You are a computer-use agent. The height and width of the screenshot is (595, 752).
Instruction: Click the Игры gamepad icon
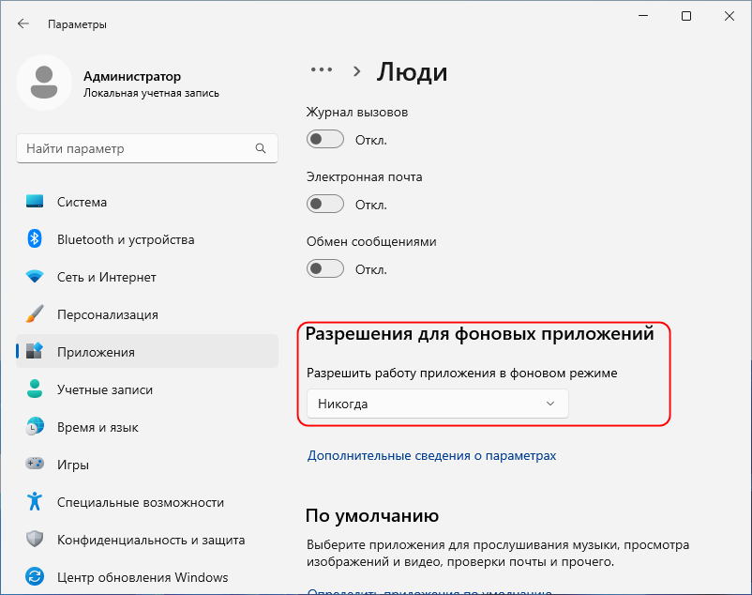(x=35, y=465)
